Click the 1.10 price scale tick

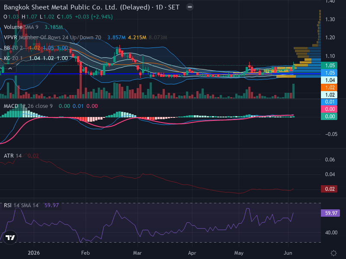click(330, 56)
